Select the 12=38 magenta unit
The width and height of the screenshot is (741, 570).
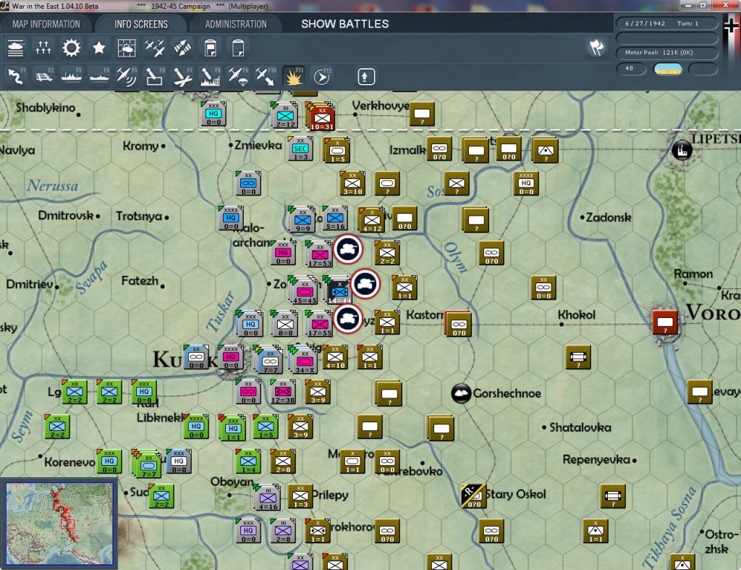click(x=283, y=393)
